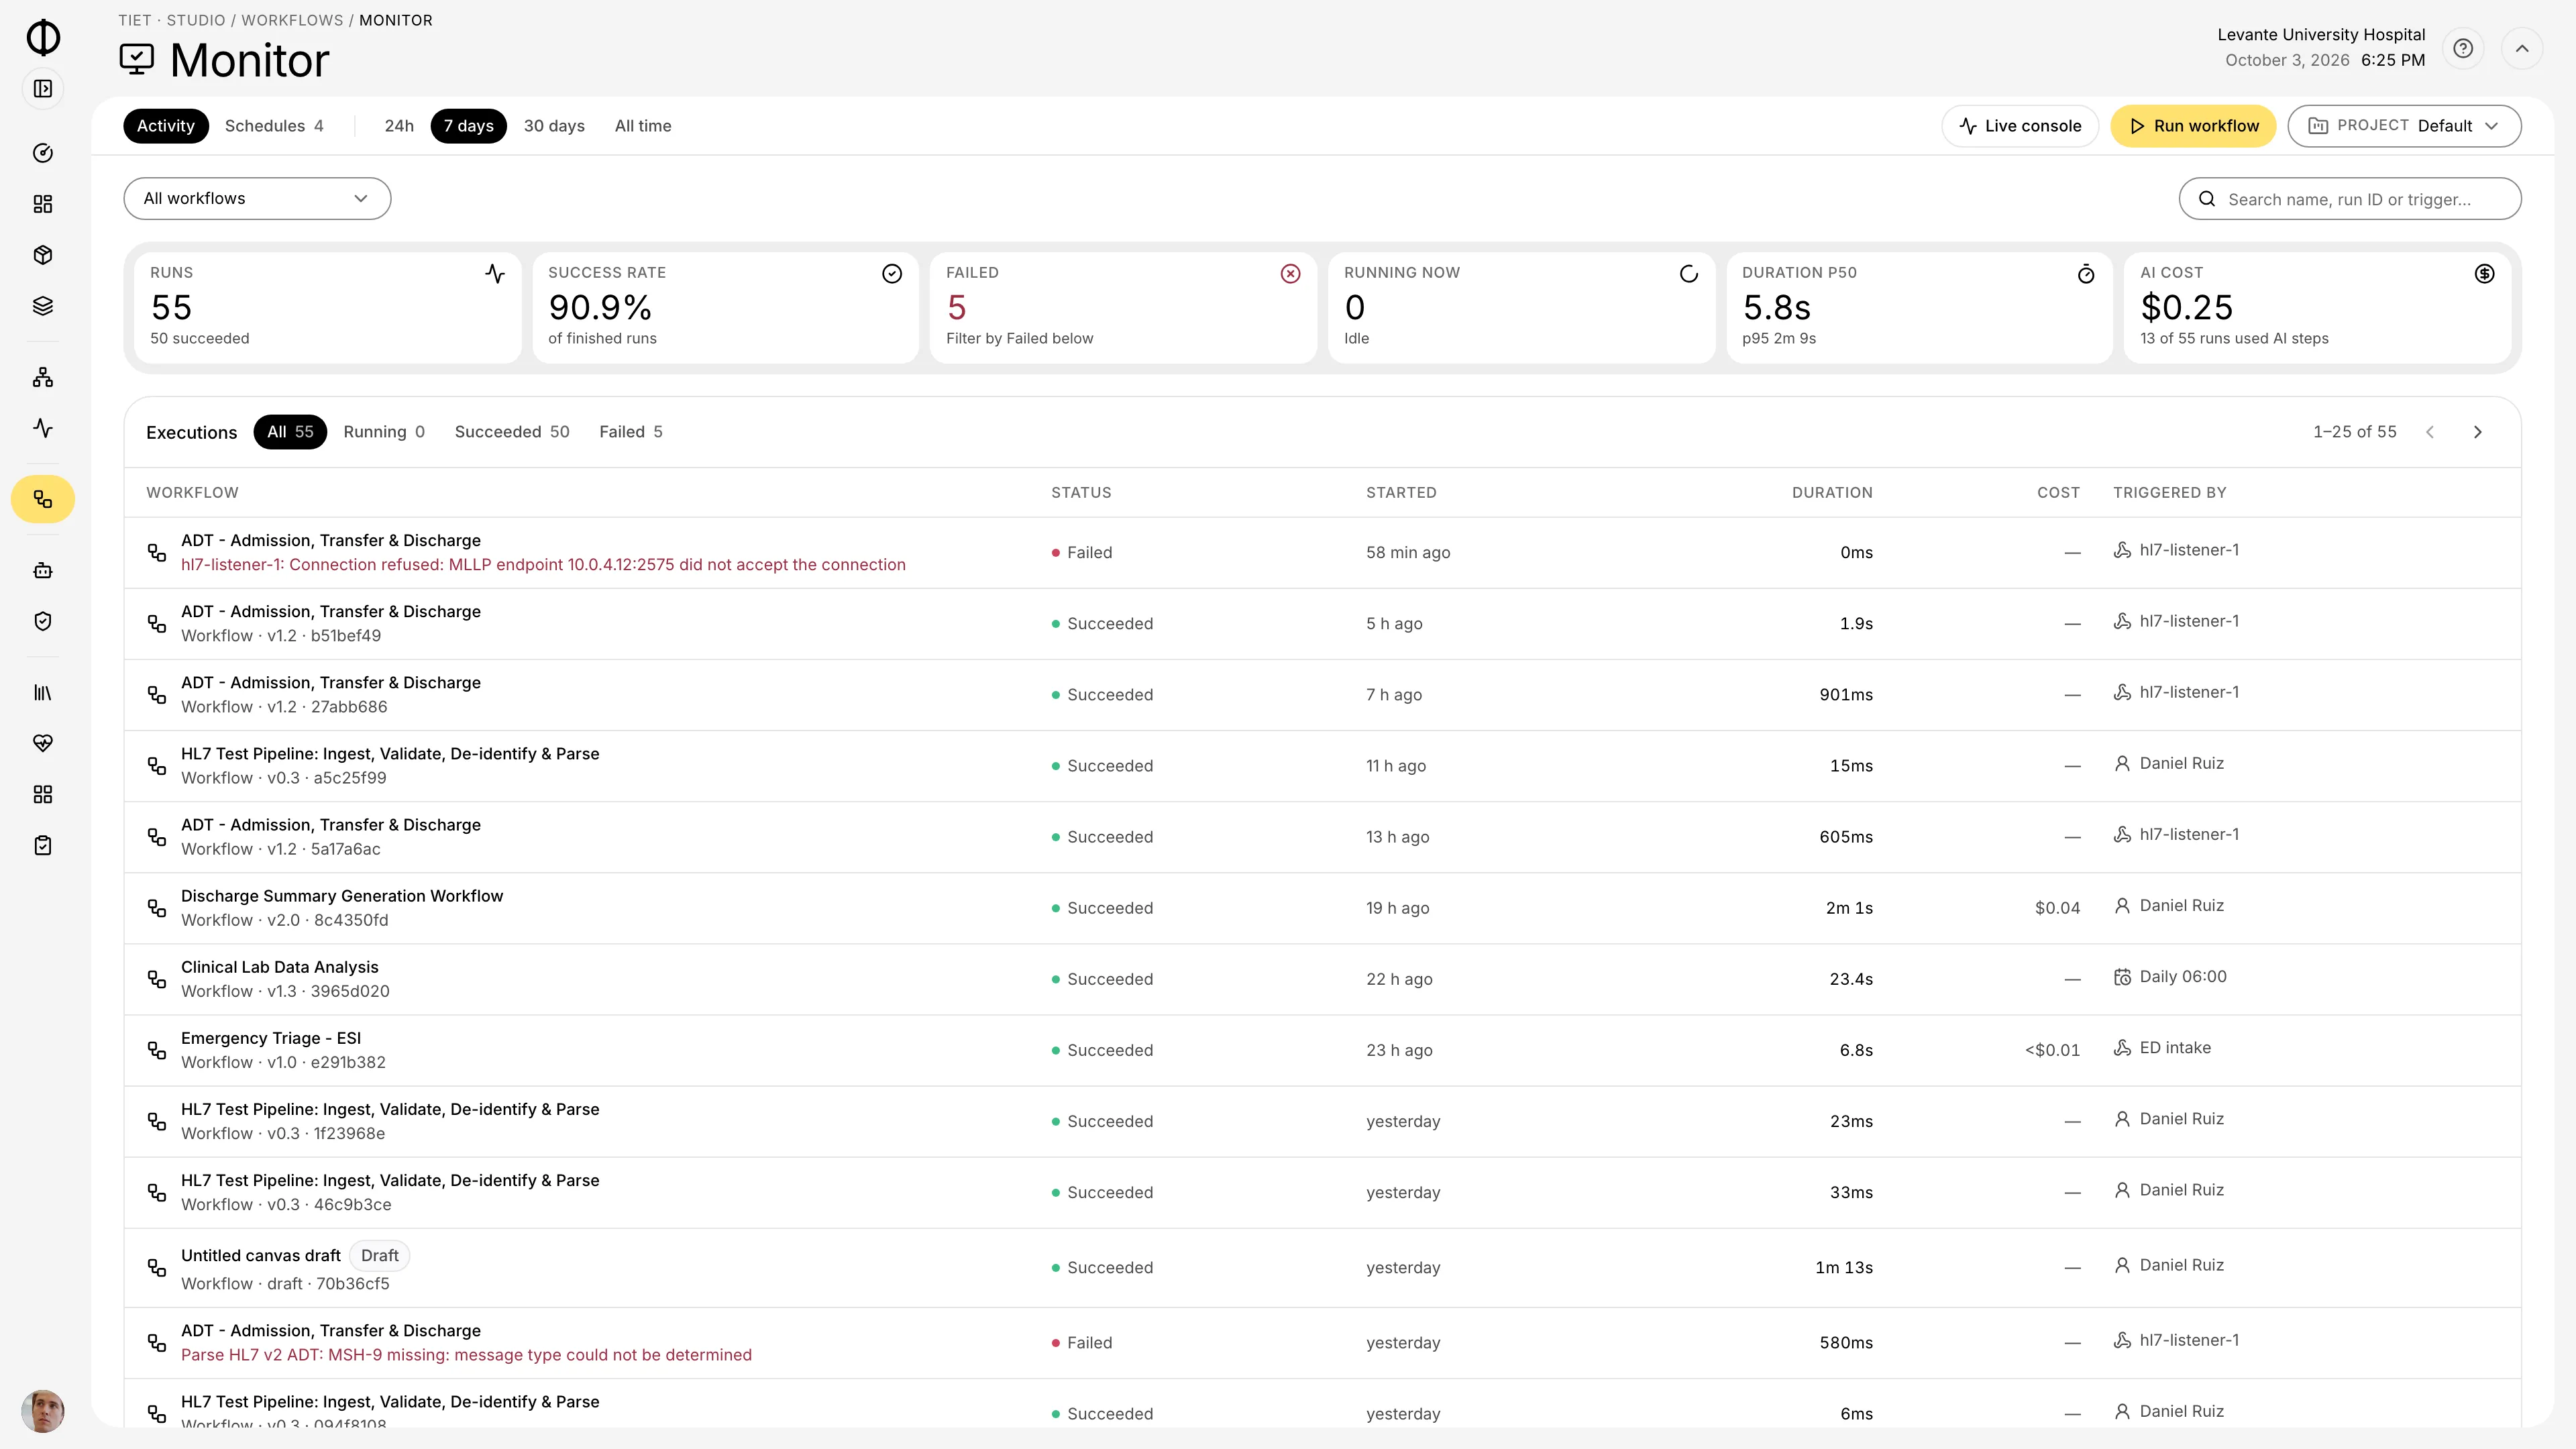Click the MSH-9 missing error message
The height and width of the screenshot is (1449, 2576).
pyautogui.click(x=466, y=1355)
